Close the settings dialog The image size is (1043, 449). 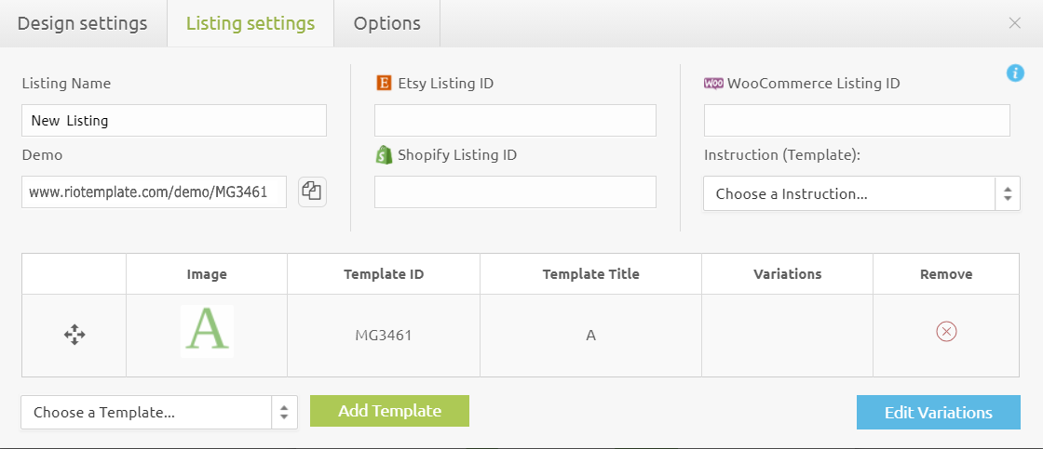click(x=1015, y=23)
